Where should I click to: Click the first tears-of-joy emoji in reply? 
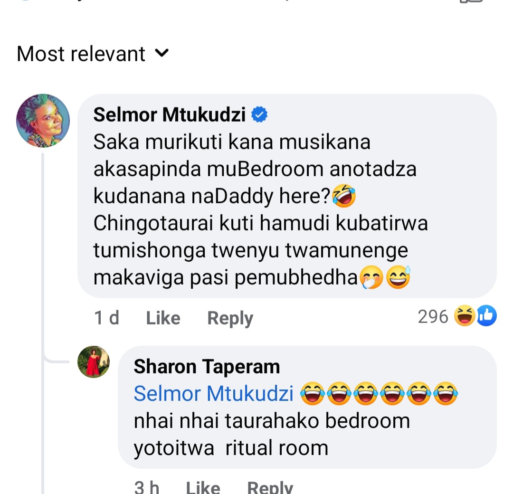coord(313,394)
